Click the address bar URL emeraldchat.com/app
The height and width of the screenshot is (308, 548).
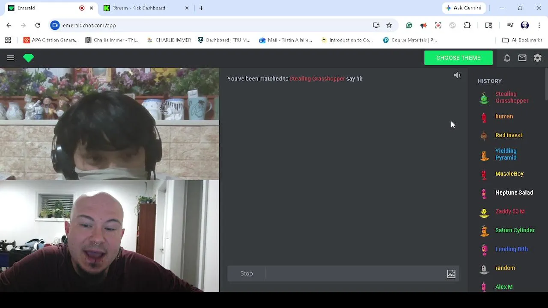point(89,25)
